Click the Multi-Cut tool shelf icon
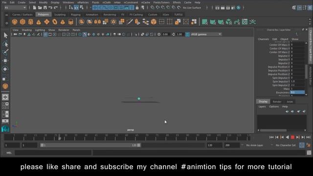The height and width of the screenshot is (176, 313). point(129,22)
